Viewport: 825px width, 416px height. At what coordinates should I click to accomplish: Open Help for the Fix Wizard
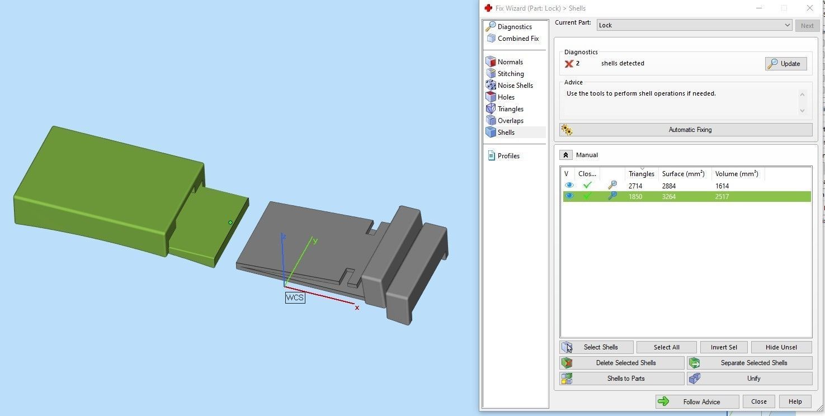795,401
